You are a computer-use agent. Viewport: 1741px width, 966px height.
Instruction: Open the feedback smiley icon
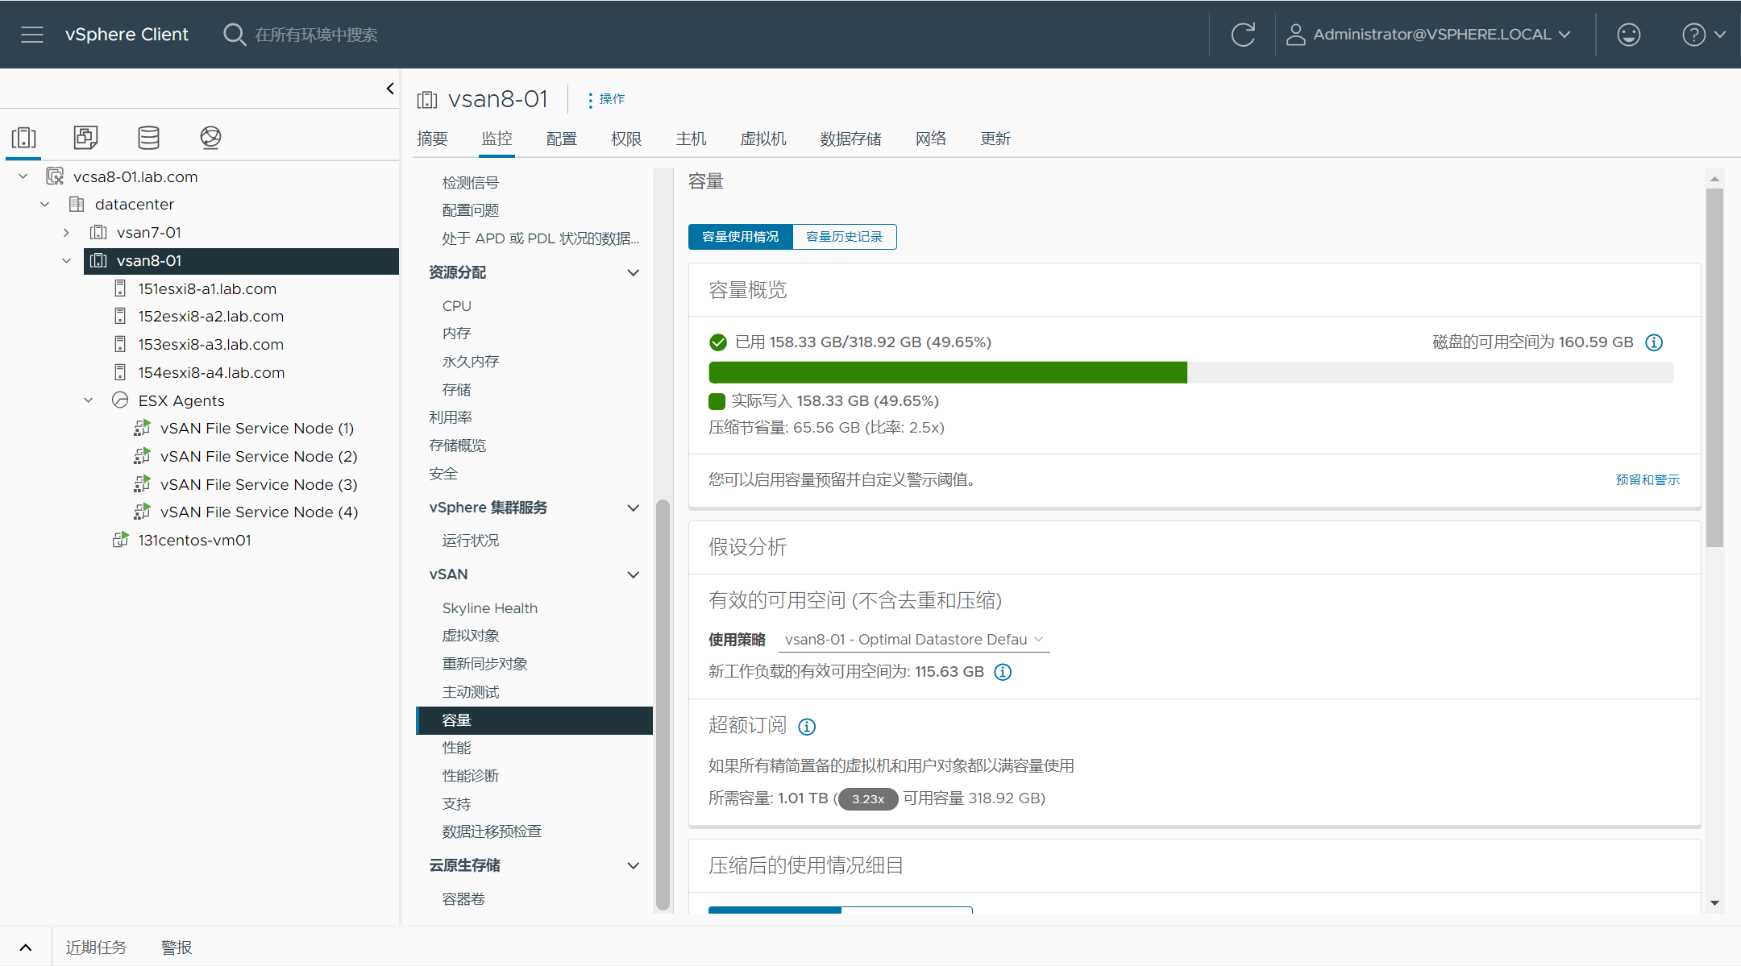coord(1629,35)
